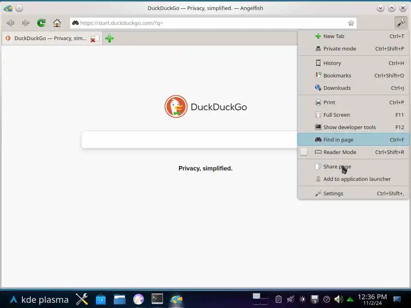Image resolution: width=411 pixels, height=308 pixels.
Task: Close the wrench tools menu button
Action: 401,23
